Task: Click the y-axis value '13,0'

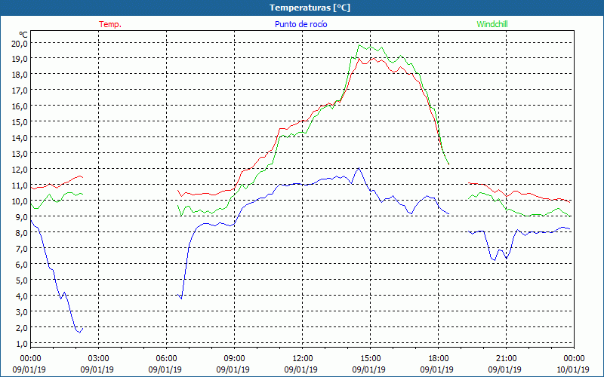Action: point(20,154)
